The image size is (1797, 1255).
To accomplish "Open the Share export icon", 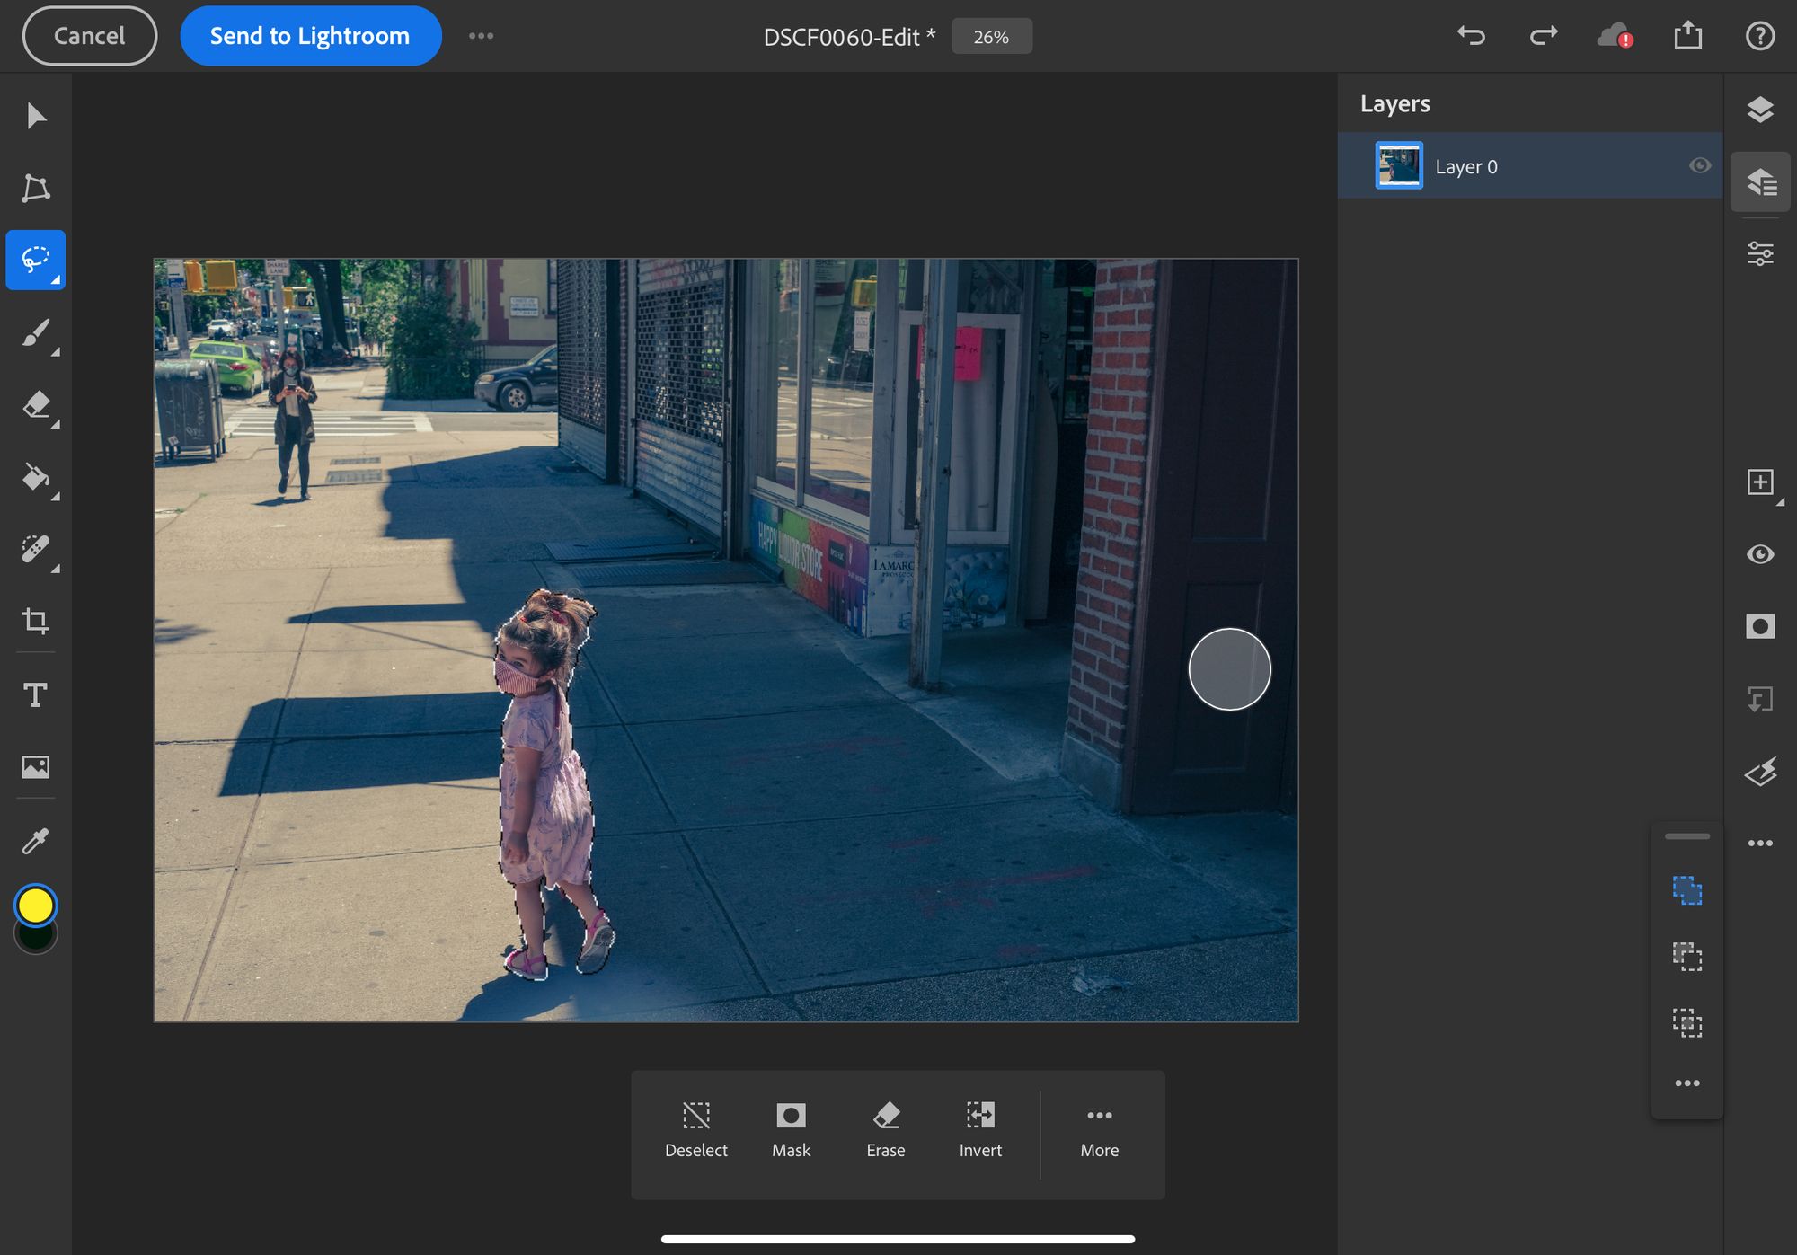I will click(1688, 35).
